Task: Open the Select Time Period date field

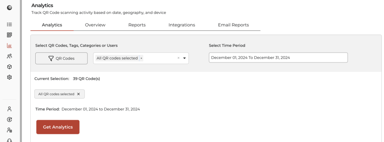Action: click(x=278, y=58)
